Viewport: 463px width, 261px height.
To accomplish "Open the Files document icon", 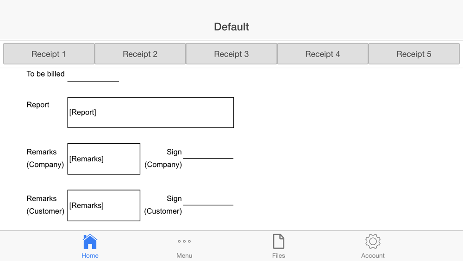I will 278,242.
